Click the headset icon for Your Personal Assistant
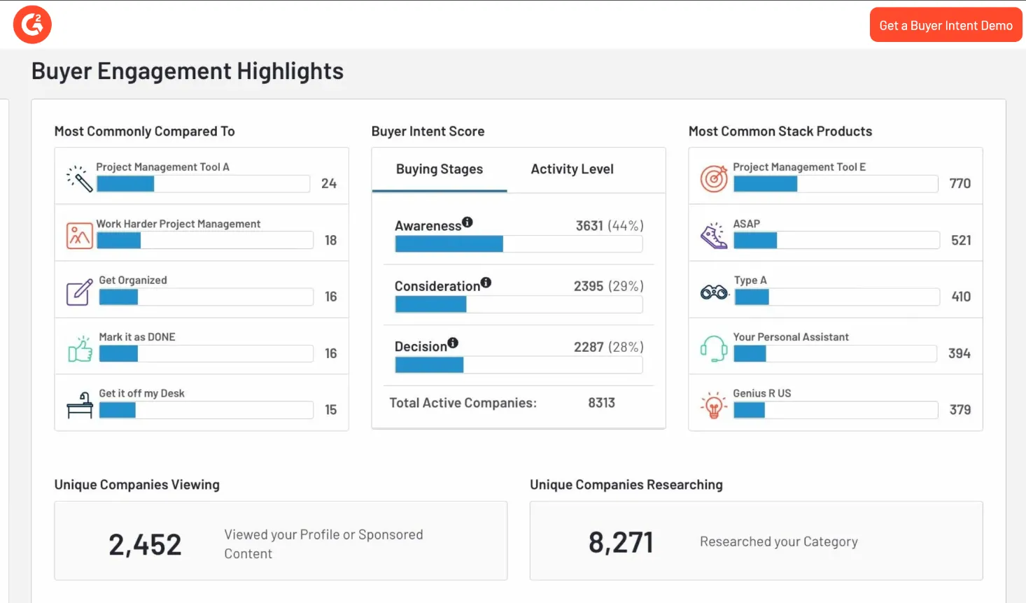The width and height of the screenshot is (1026, 603). (714, 348)
